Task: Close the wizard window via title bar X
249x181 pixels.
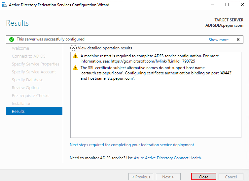Action: pyautogui.click(x=242, y=5)
